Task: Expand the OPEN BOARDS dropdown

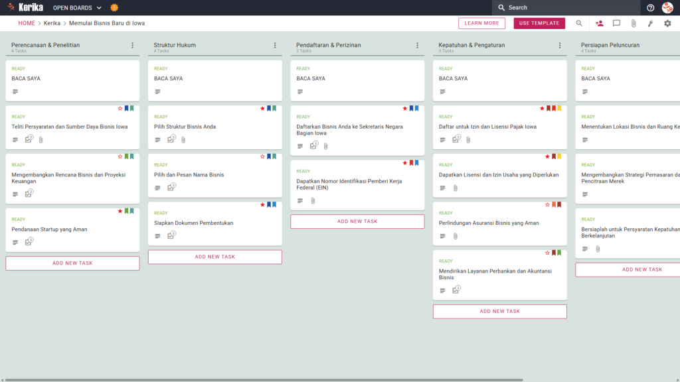Action: tap(77, 8)
